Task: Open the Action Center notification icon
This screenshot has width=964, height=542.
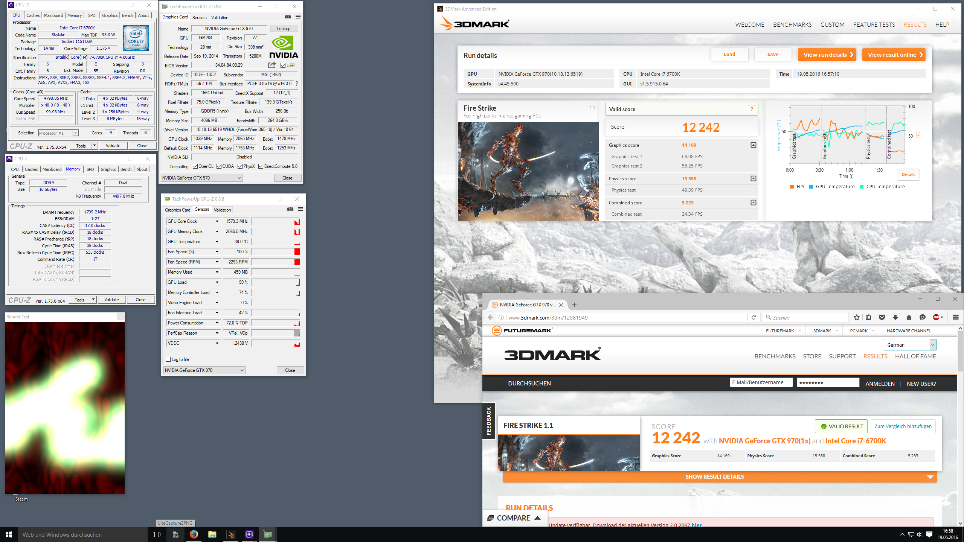Action: [x=929, y=534]
